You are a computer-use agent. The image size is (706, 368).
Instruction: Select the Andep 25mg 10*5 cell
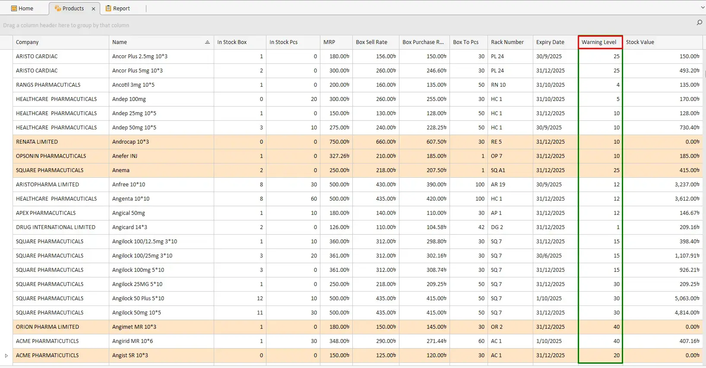coord(161,113)
